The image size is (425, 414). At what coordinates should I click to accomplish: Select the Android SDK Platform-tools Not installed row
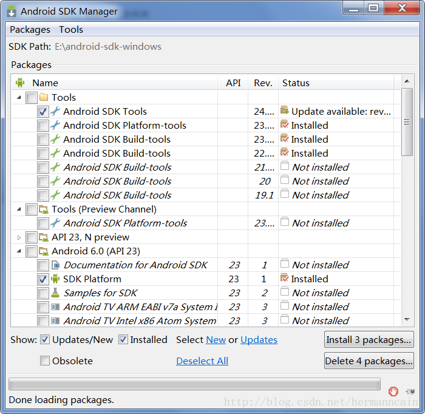click(x=206, y=223)
